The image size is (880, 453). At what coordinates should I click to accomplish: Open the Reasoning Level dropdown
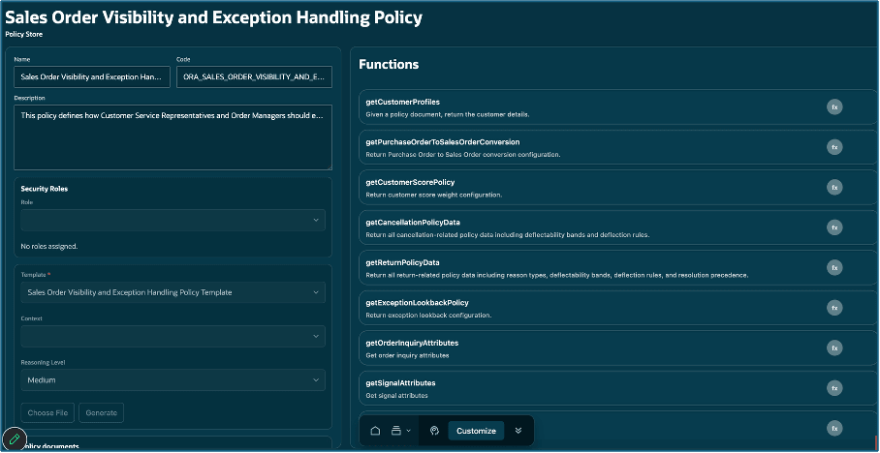click(173, 380)
